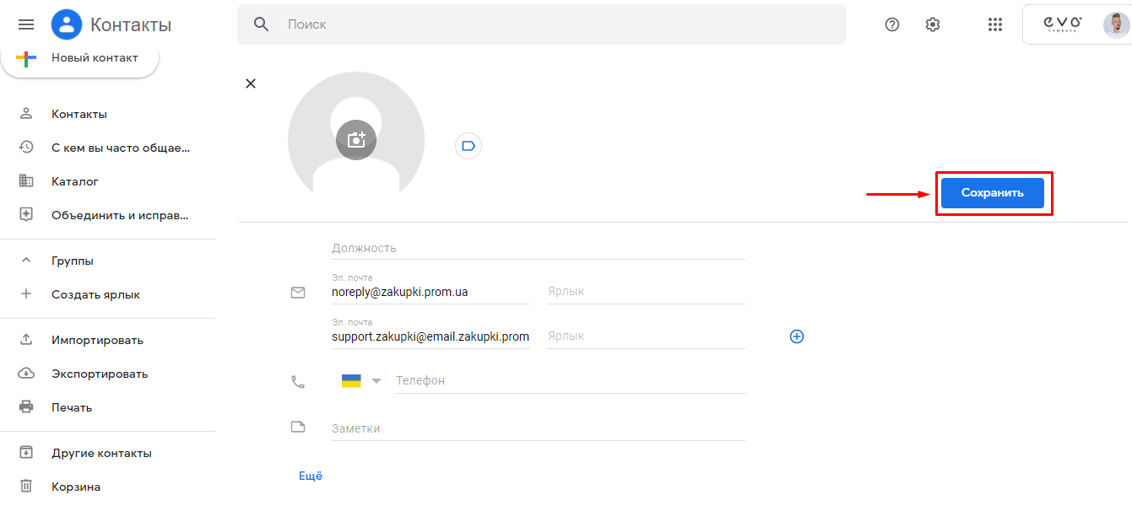The height and width of the screenshot is (522, 1132).
Task: Click the Новый контакт button
Action: click(81, 59)
